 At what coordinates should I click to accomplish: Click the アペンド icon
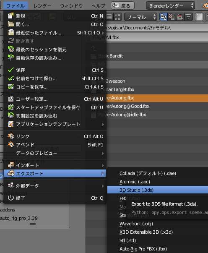11,145
